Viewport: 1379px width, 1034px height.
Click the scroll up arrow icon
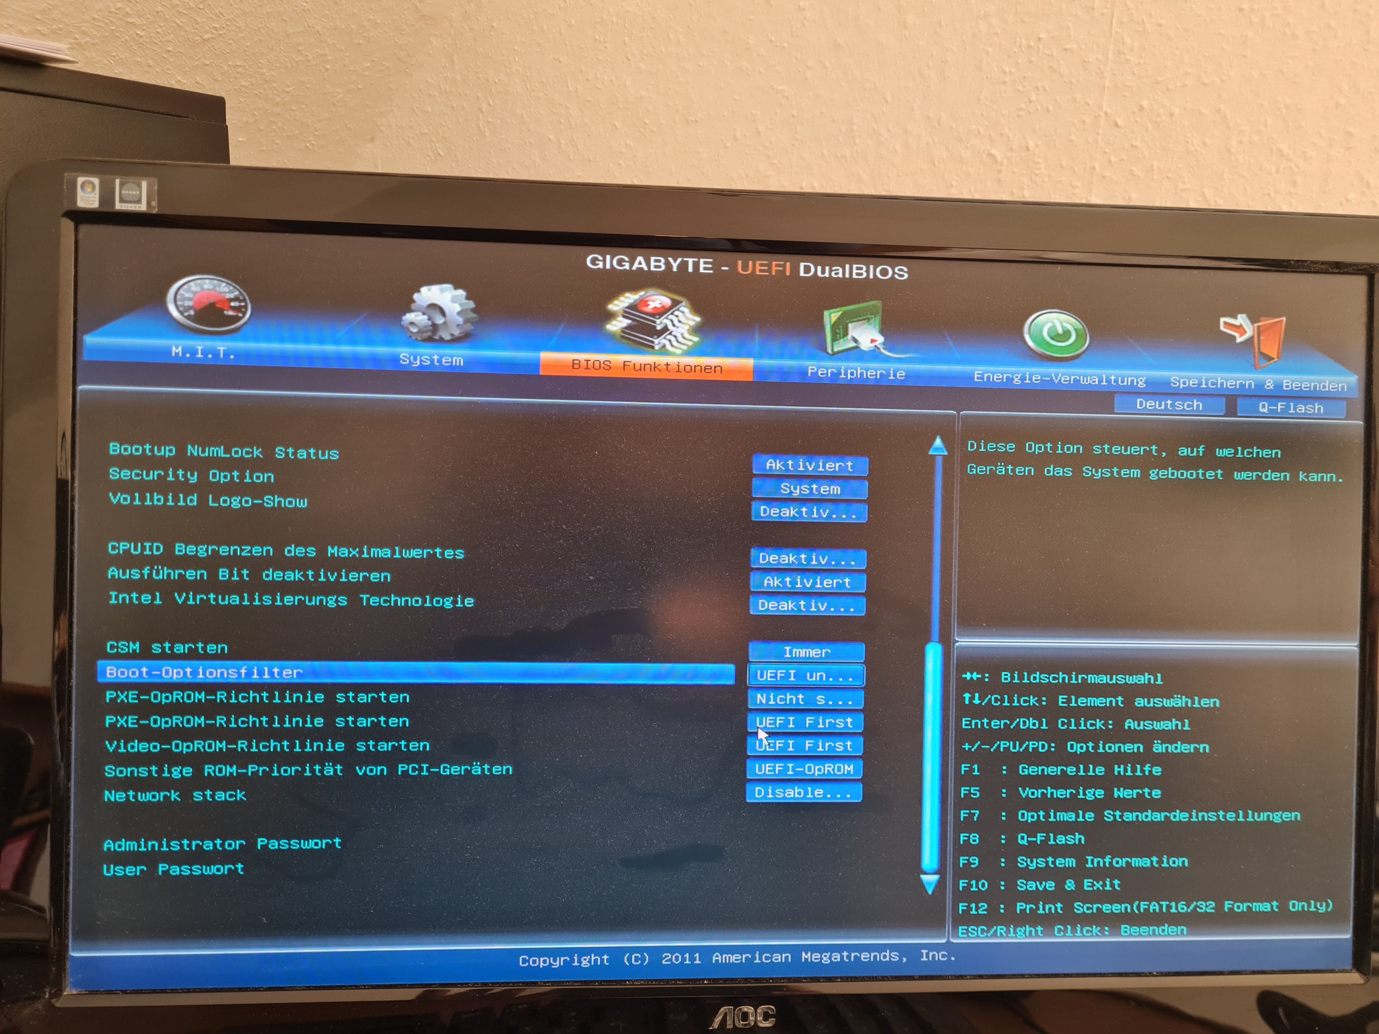pos(938,446)
